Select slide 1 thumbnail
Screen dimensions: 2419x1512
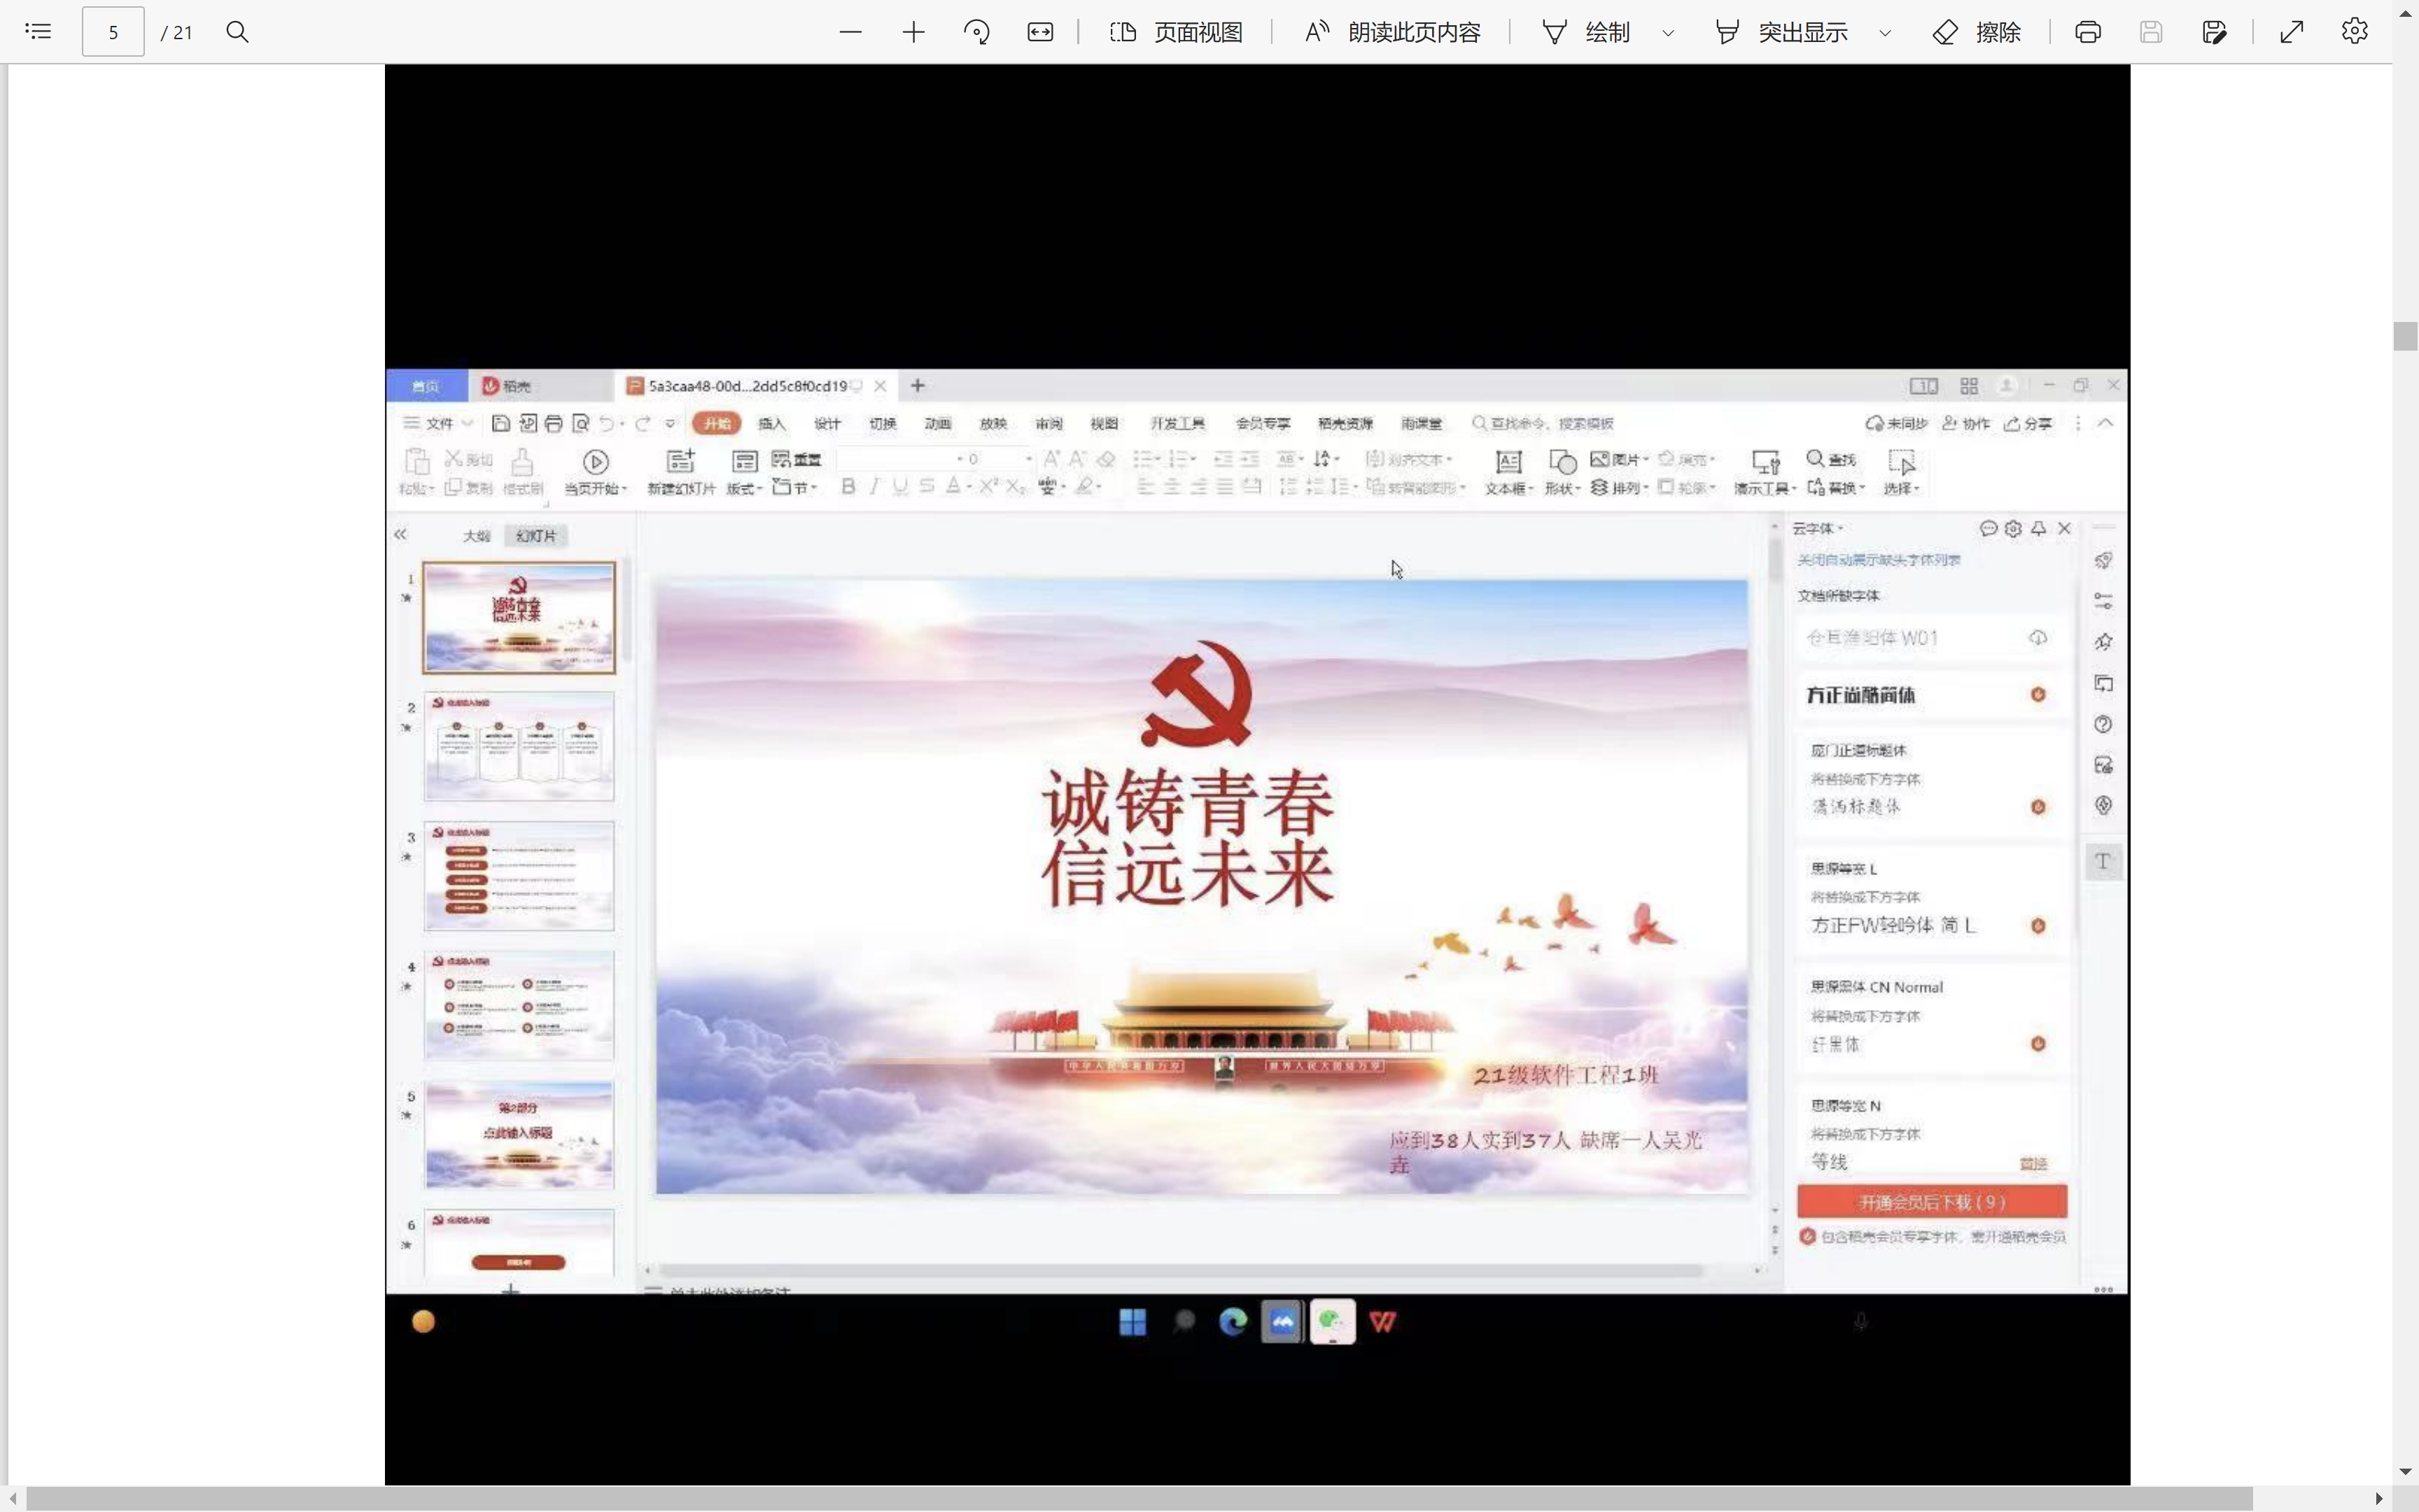point(519,617)
